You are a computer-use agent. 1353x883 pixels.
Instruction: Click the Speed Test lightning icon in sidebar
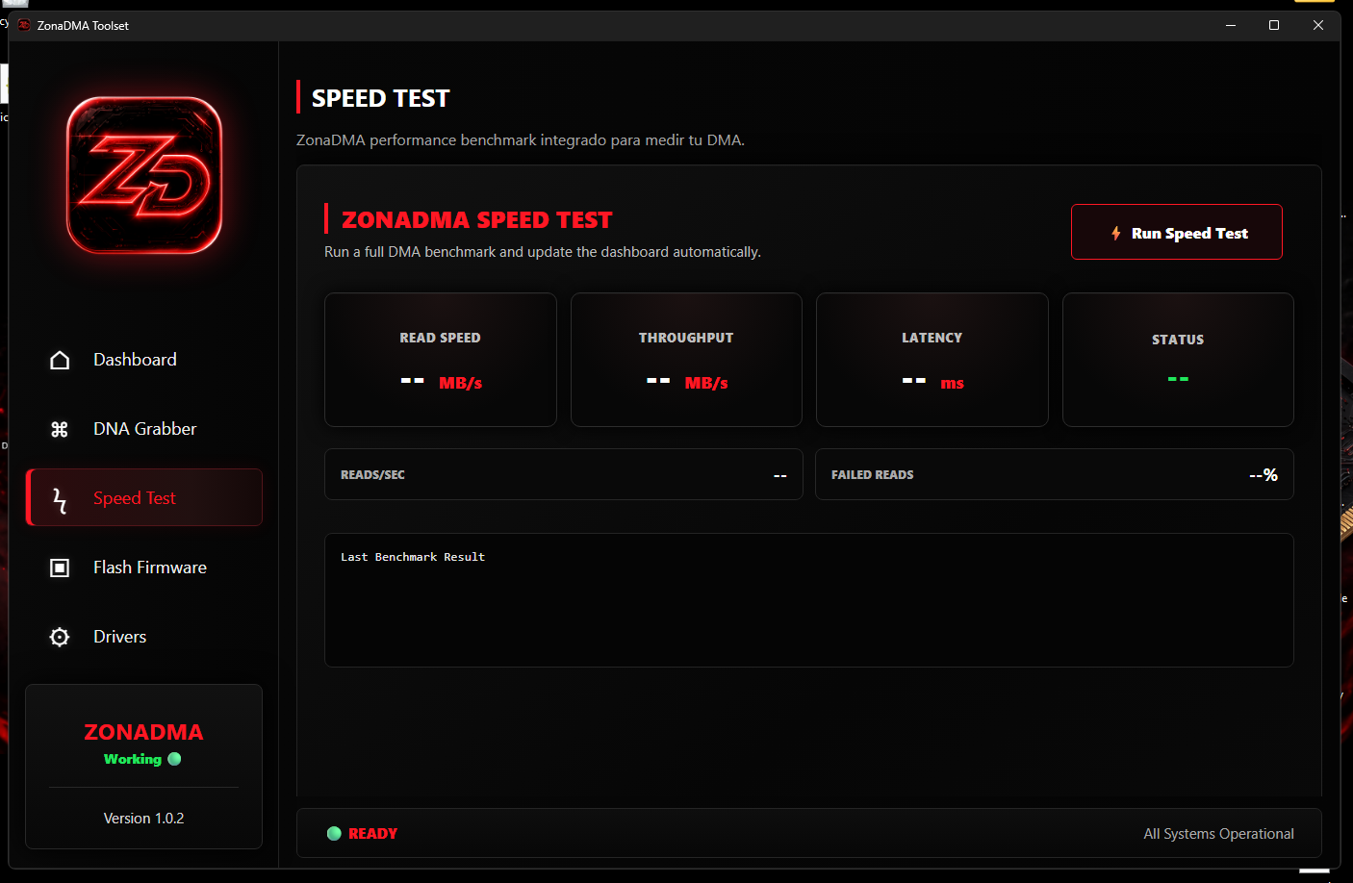60,500
